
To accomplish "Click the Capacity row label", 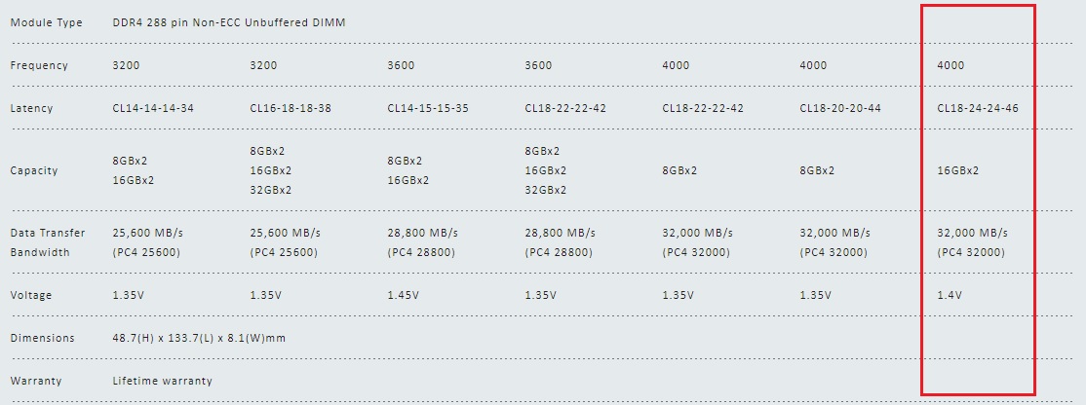I will (x=34, y=170).
